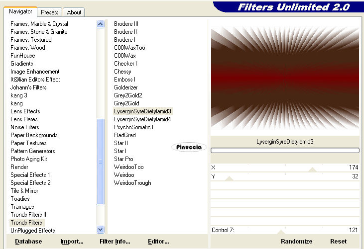Select Render category

(19, 167)
